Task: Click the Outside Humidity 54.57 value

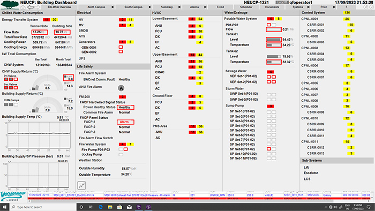Action: pos(125,168)
